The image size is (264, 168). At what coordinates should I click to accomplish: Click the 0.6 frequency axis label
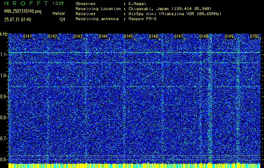[3, 160]
